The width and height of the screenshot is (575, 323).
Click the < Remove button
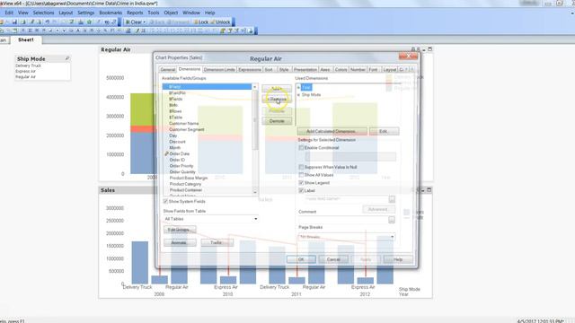click(x=277, y=100)
